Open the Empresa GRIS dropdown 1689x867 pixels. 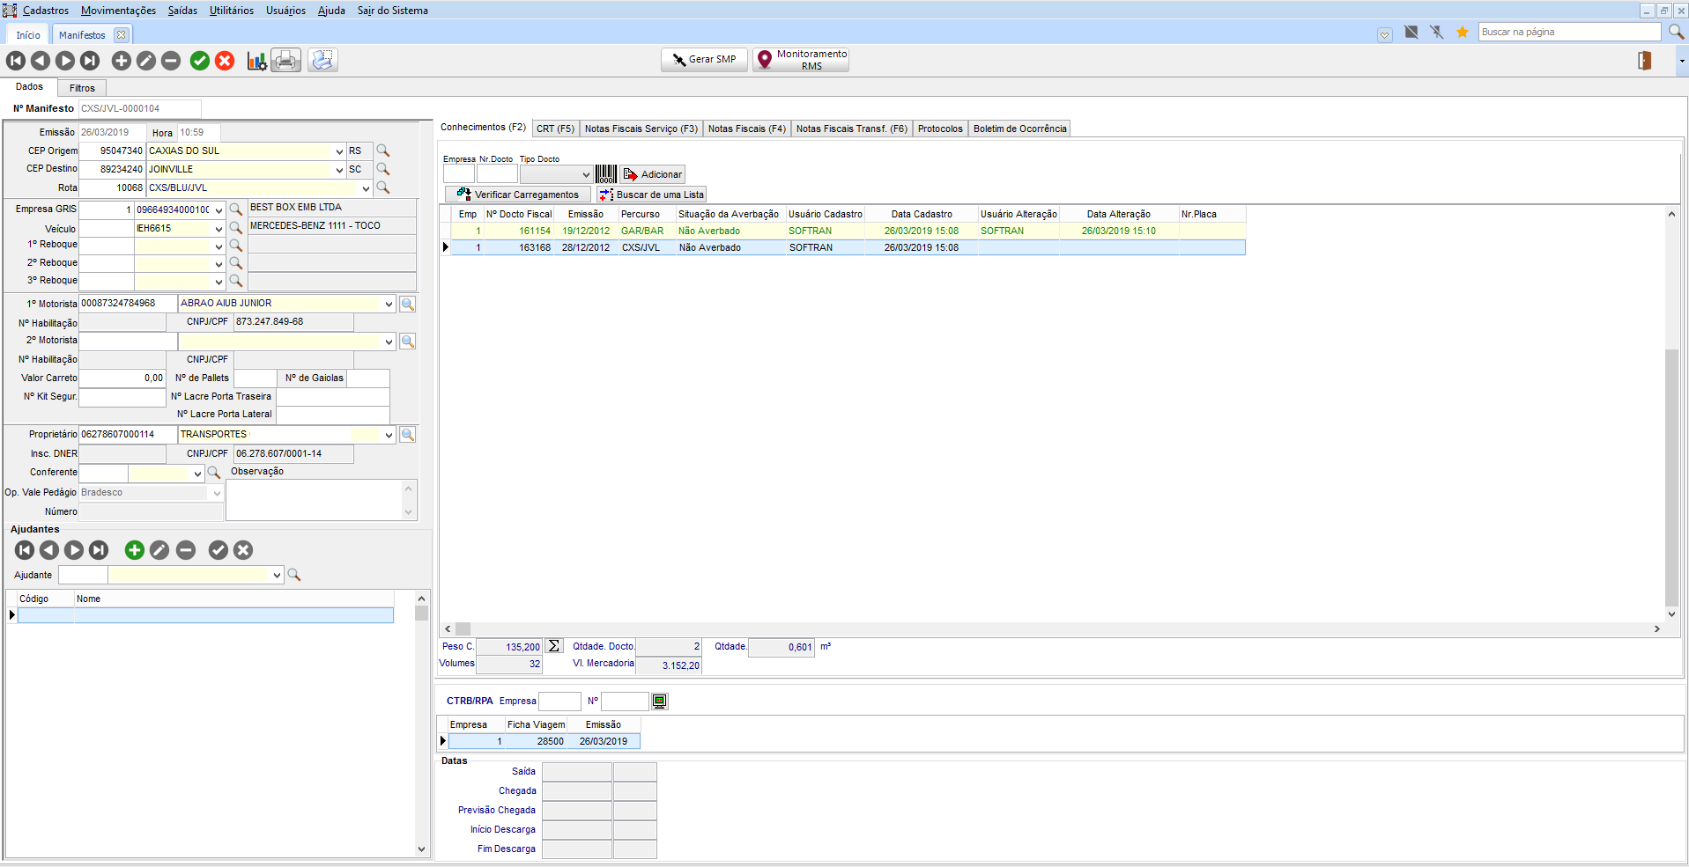coord(219,210)
